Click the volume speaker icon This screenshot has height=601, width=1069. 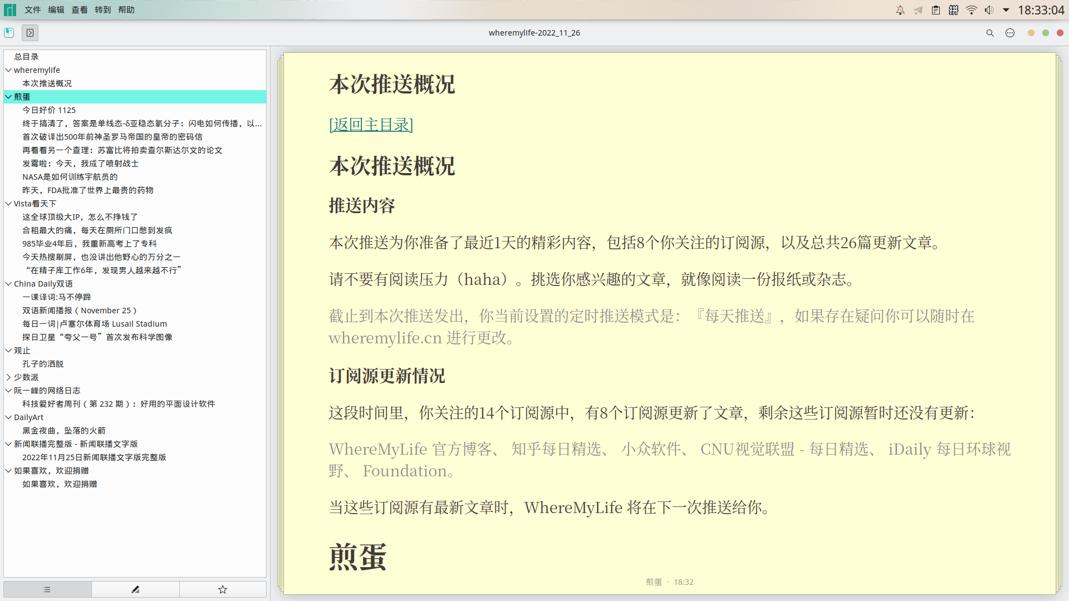pos(989,9)
